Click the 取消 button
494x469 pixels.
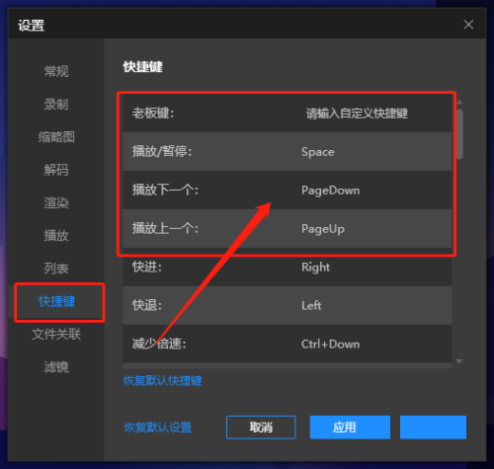click(261, 428)
